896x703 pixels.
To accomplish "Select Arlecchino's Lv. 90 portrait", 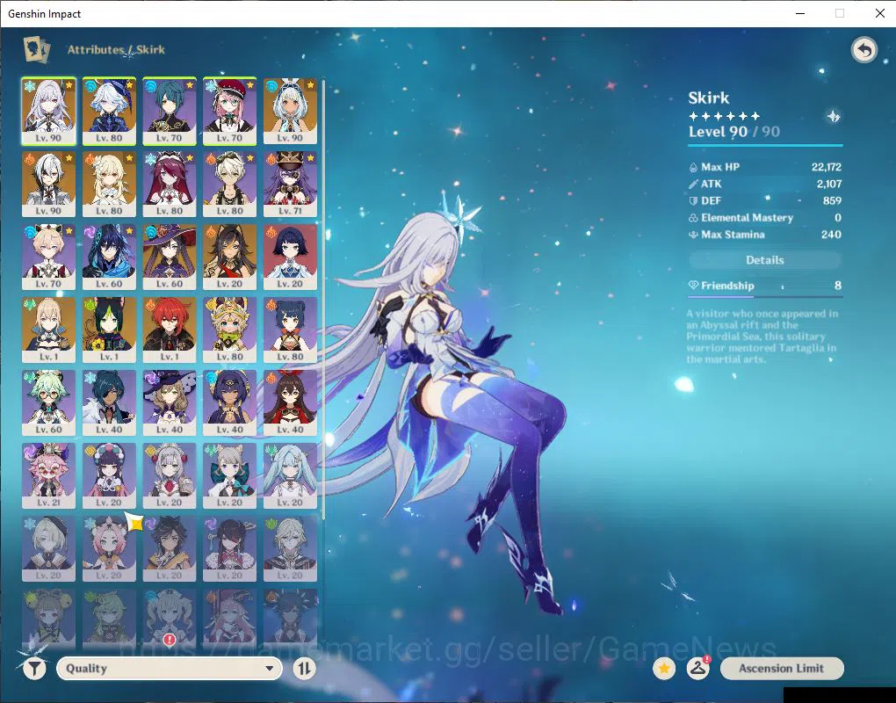I will [48, 184].
